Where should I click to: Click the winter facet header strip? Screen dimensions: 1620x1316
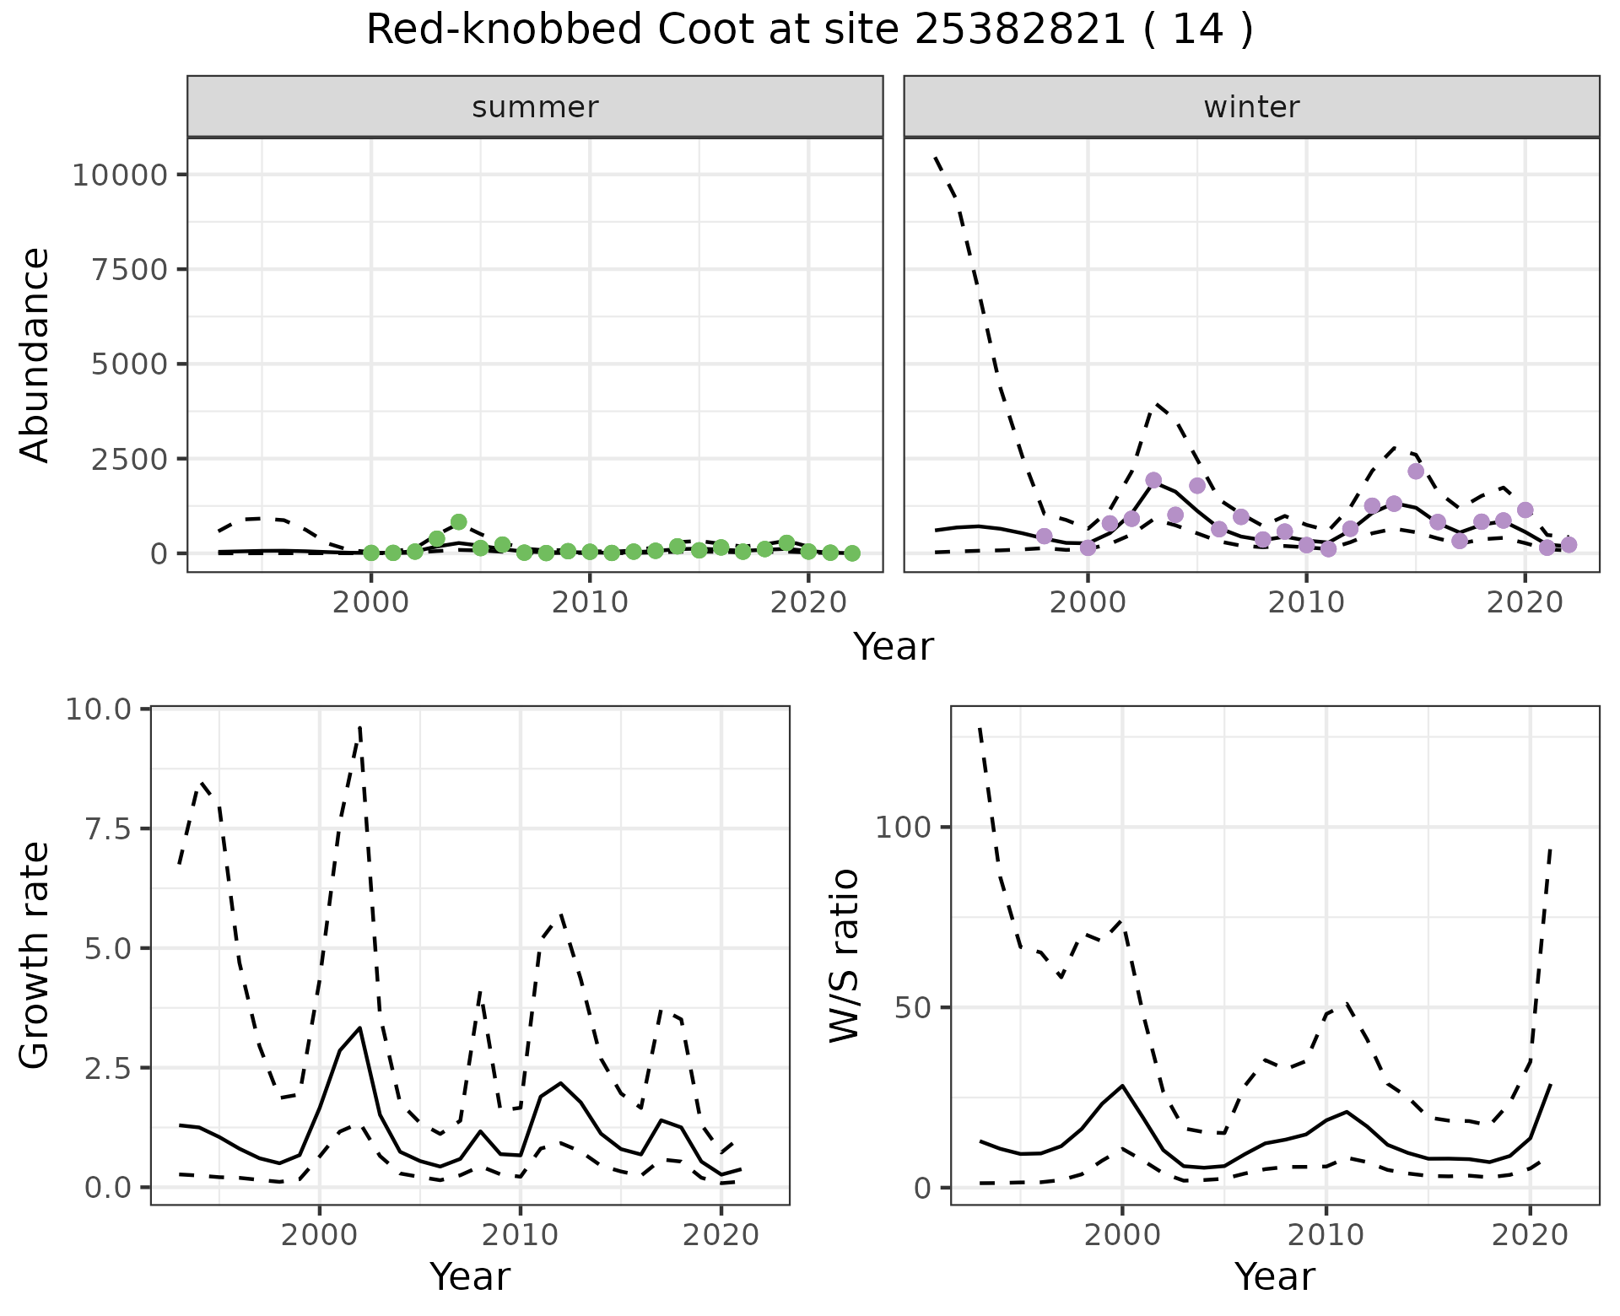pyautogui.click(x=1251, y=107)
